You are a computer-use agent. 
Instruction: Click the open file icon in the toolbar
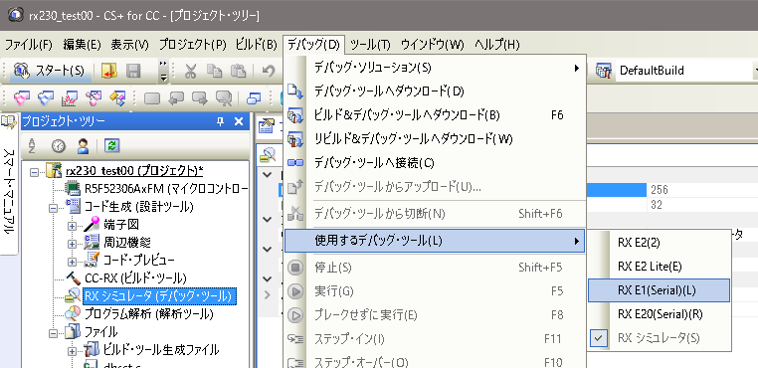coord(109,71)
